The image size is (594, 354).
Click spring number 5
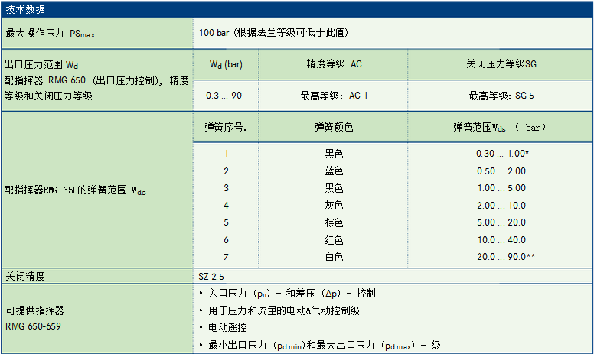[x=226, y=222]
